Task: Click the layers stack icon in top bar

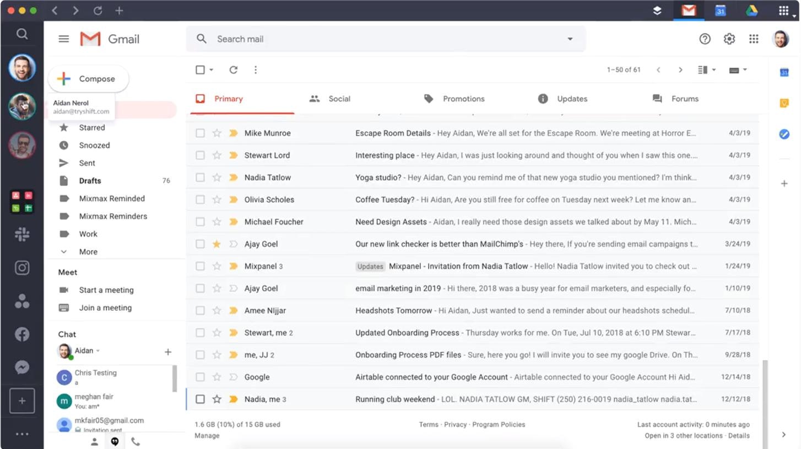Action: click(657, 10)
